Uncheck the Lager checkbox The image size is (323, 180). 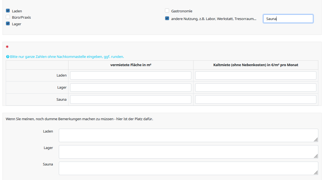click(x=8, y=24)
